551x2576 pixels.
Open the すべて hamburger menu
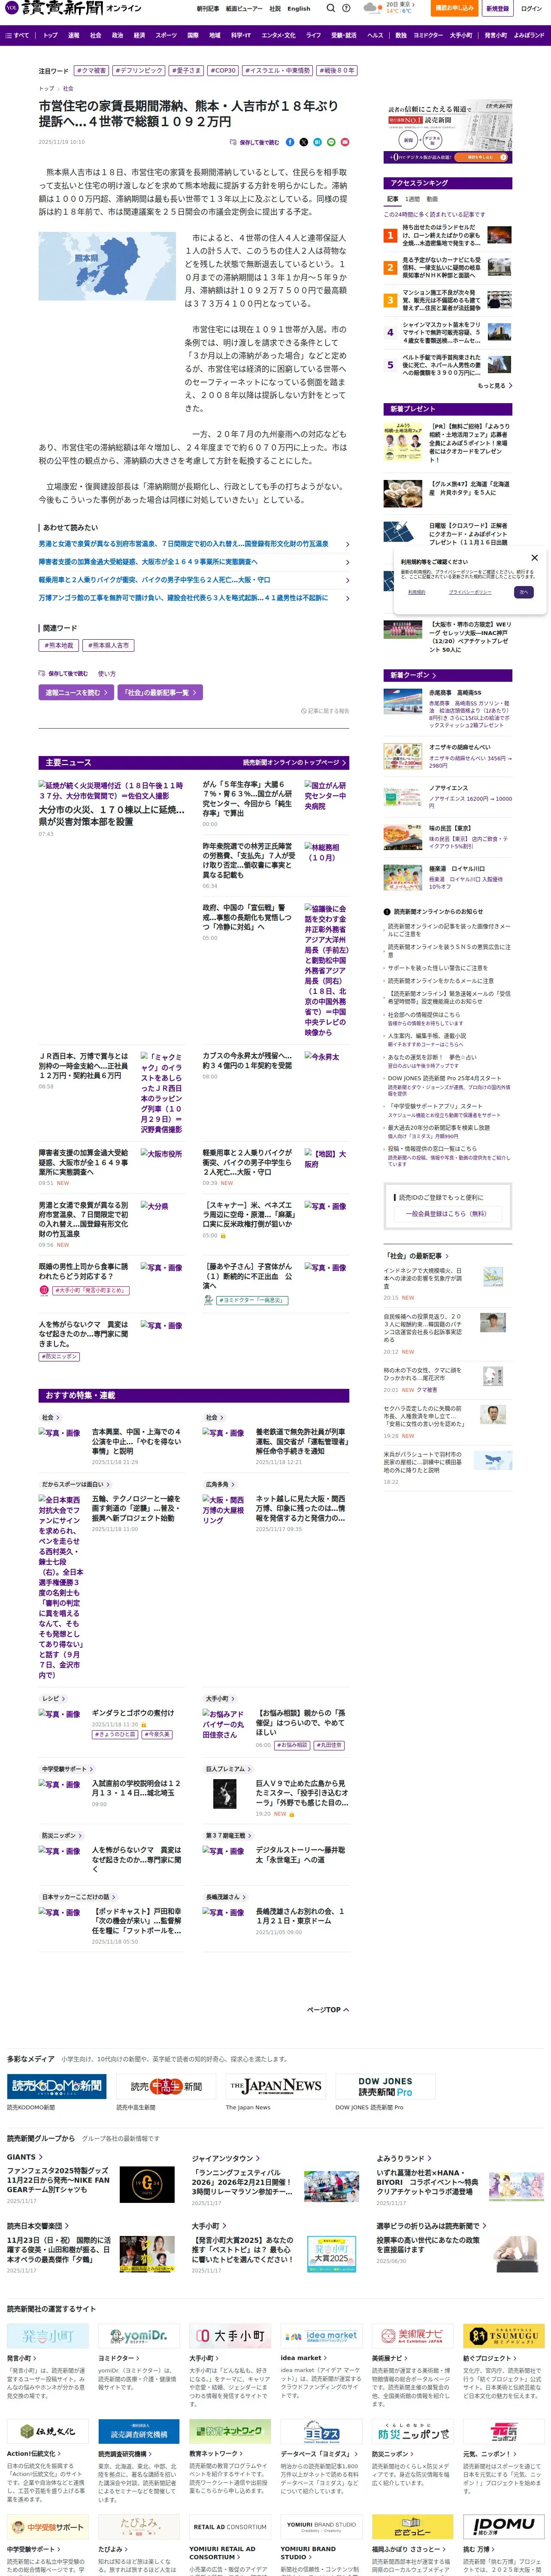(17, 35)
